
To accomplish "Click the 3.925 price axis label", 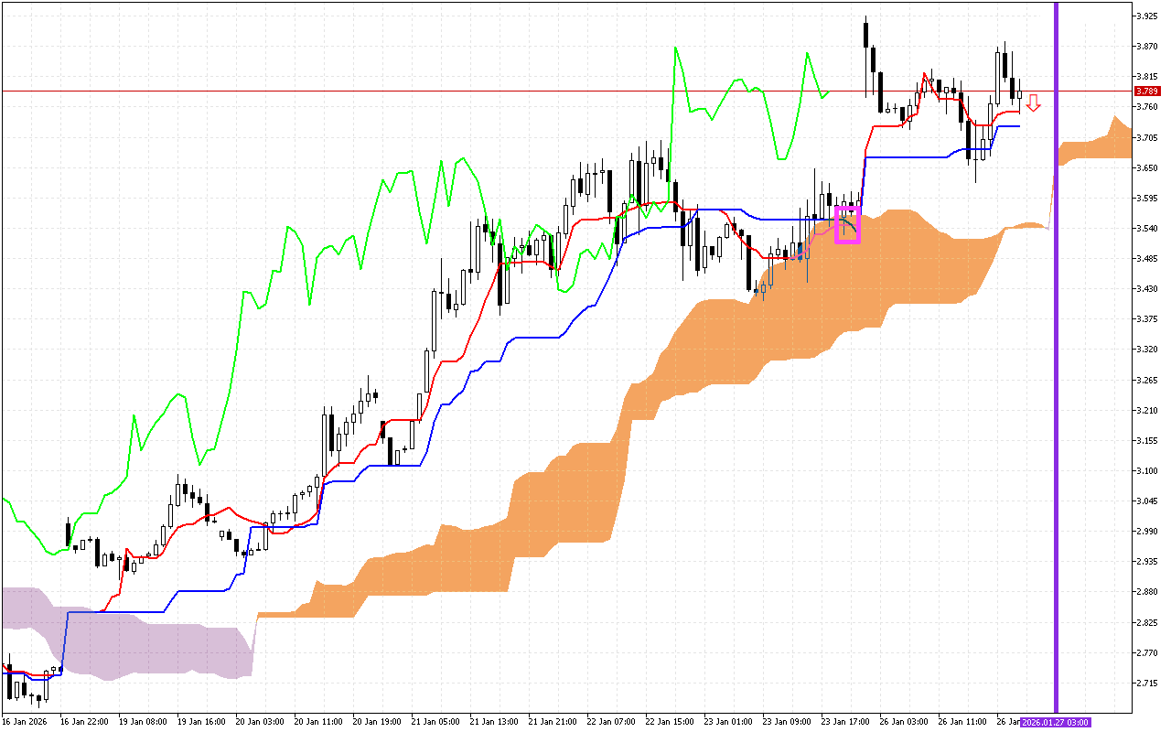I will 1146,16.
